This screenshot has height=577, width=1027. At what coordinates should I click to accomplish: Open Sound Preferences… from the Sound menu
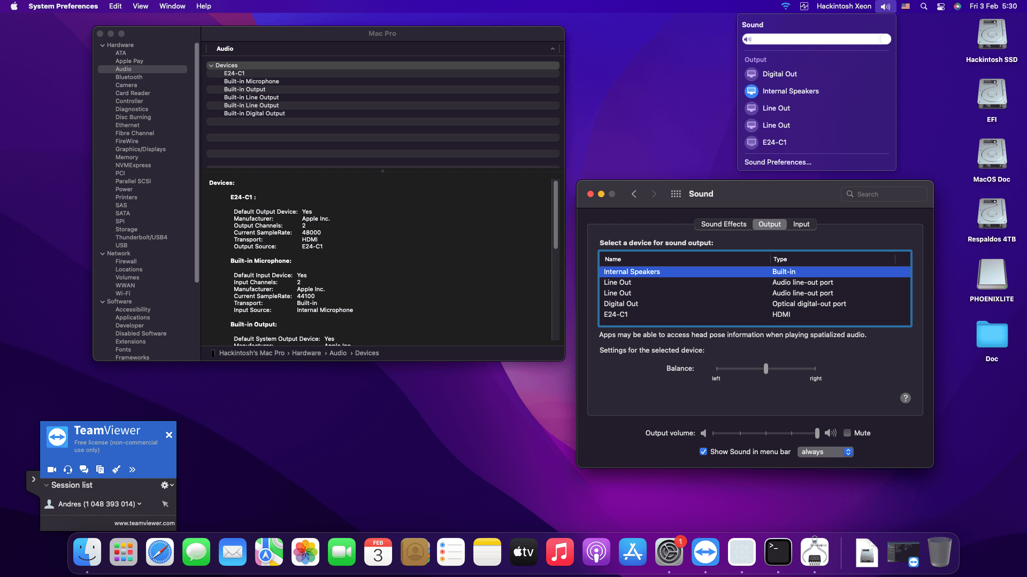click(x=778, y=162)
